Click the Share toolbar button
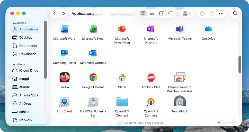 coord(202,13)
